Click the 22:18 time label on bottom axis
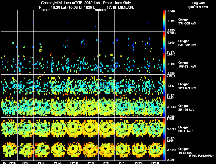The image size is (216, 164). (x=123, y=163)
